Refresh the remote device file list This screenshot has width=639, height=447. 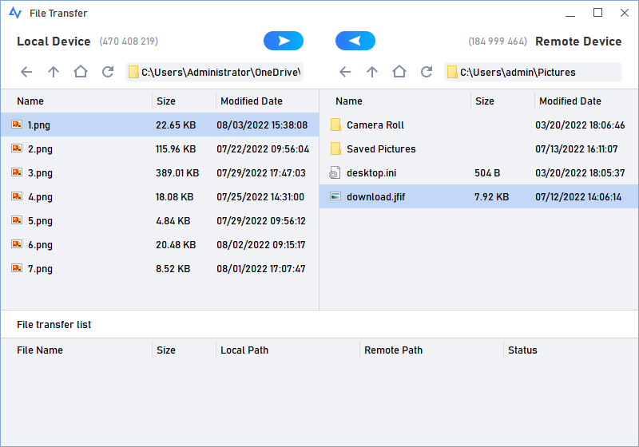pos(427,72)
